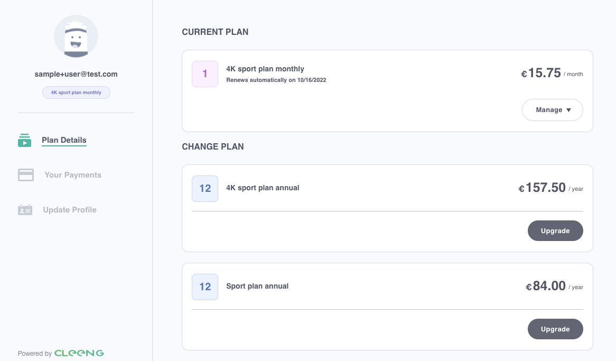Go to Your Payments
The height and width of the screenshot is (361, 616).
[73, 175]
